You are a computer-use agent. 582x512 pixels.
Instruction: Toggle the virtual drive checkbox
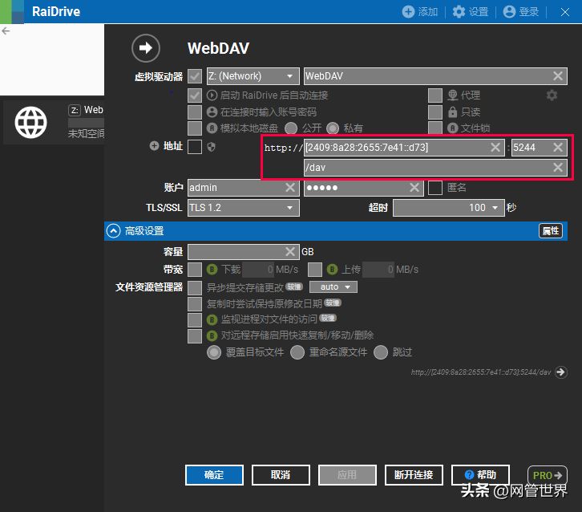coord(195,76)
